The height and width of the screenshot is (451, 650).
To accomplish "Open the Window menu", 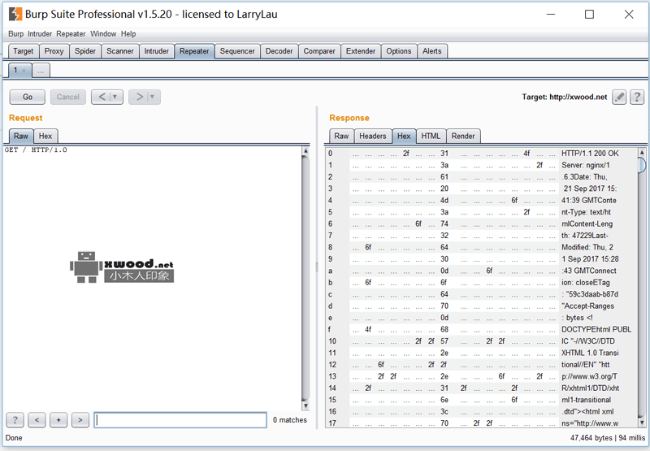I will pos(103,34).
